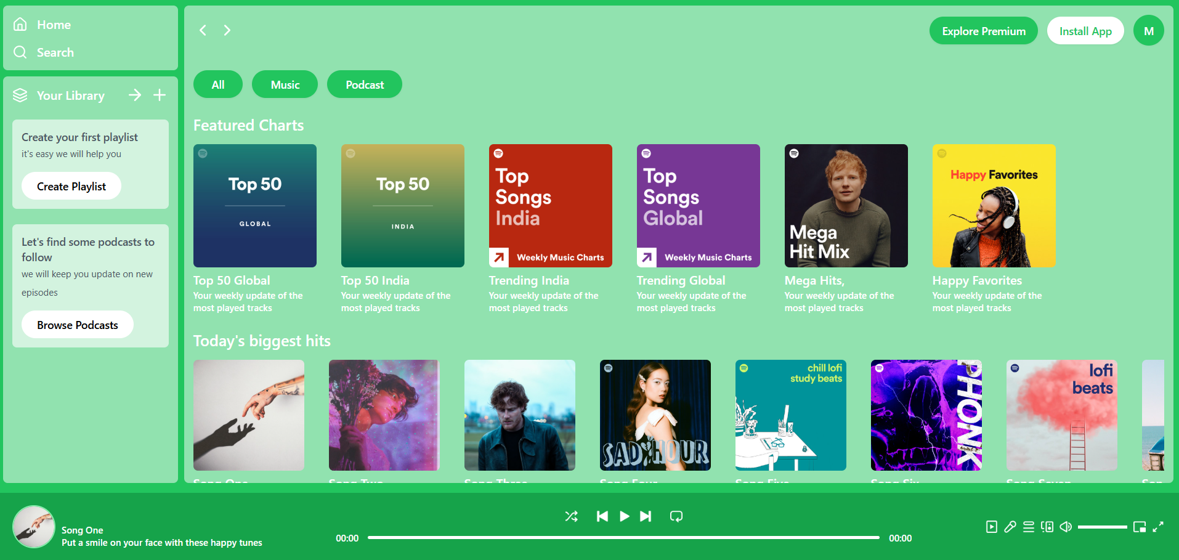Image resolution: width=1179 pixels, height=560 pixels.
Task: Select the Music filter tab
Action: 285,84
